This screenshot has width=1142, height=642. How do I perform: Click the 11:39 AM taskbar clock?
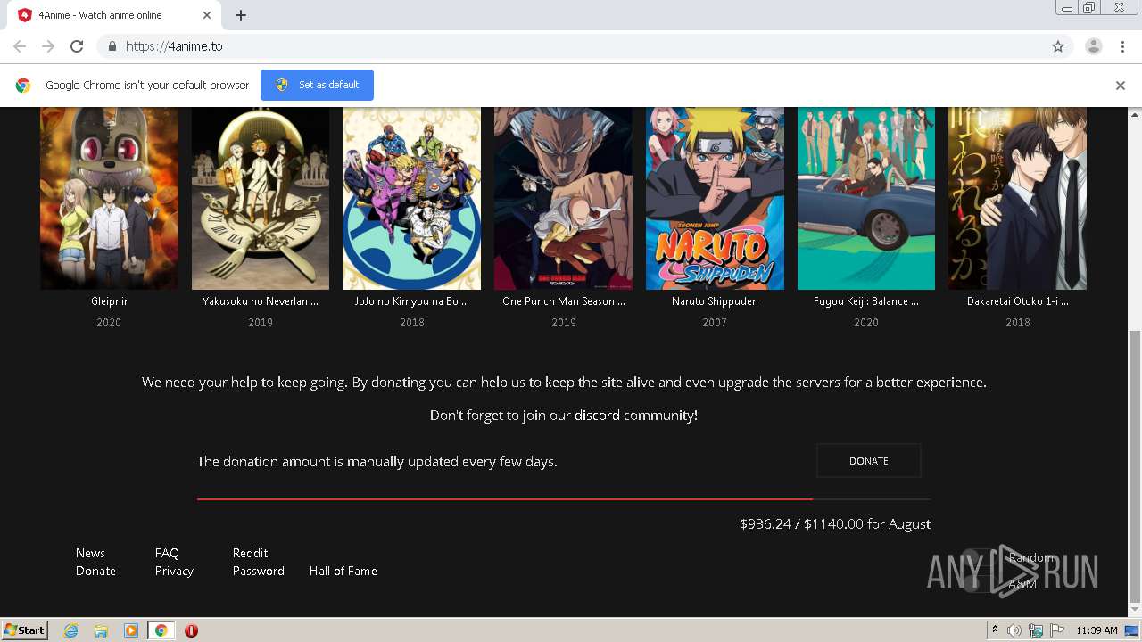click(1096, 630)
